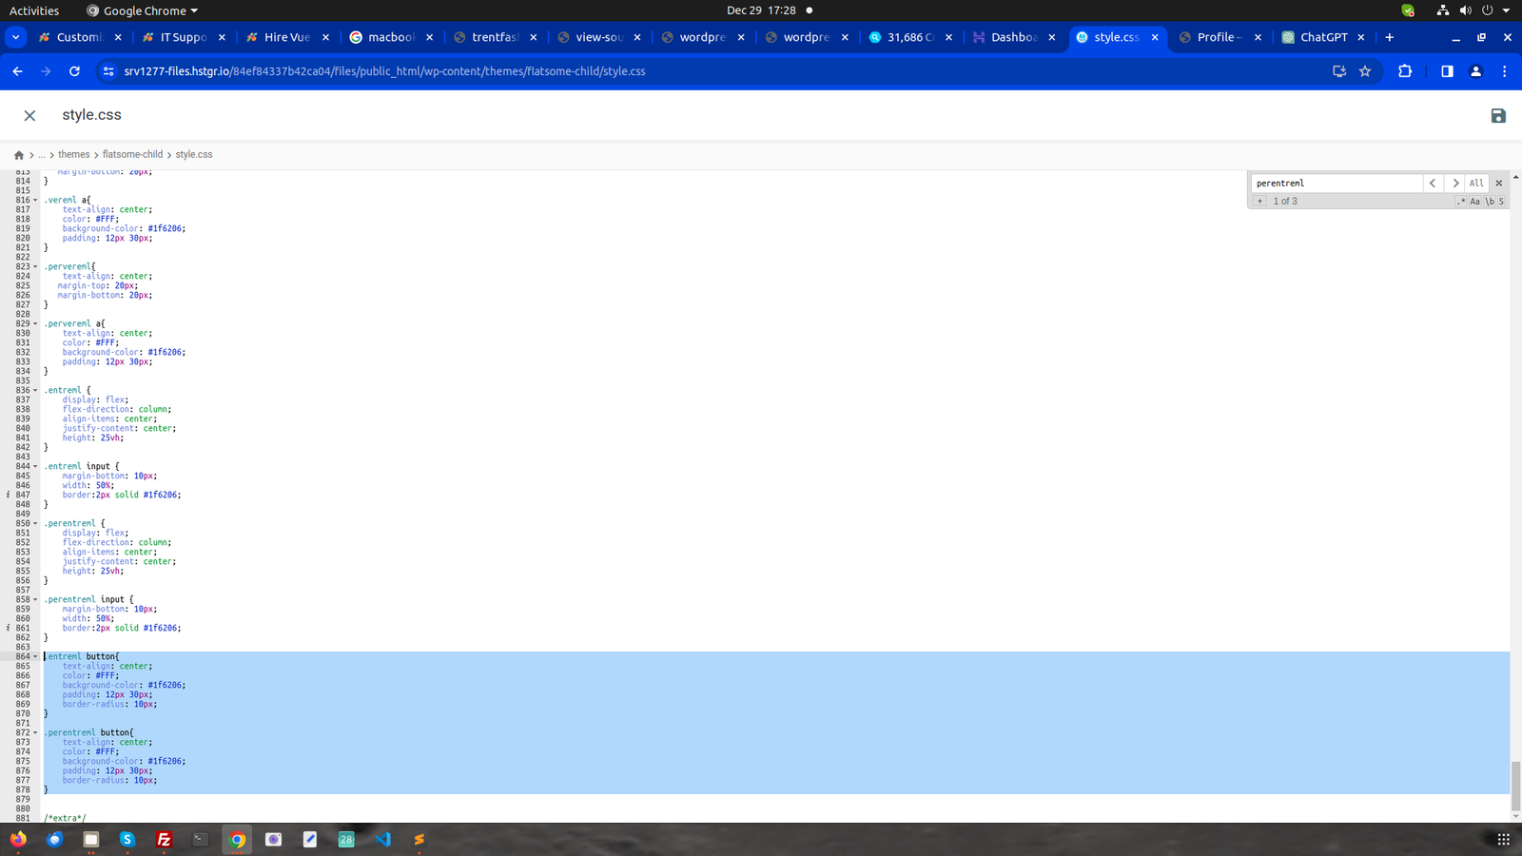Viewport: 1522px width, 856px height.
Task: Click the search input field containing perentreml
Action: 1336,184
